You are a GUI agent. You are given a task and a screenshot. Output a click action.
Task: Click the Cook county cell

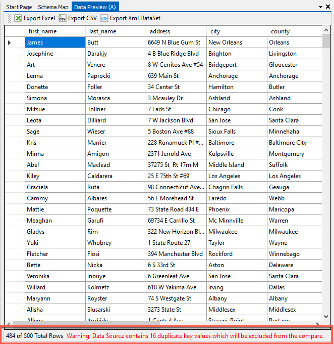(295, 109)
